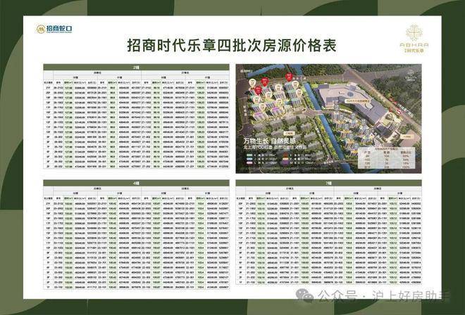Viewport: 465px width, 315px height.
Task: Select the 7幢 table header bar
Action: (x=328, y=183)
